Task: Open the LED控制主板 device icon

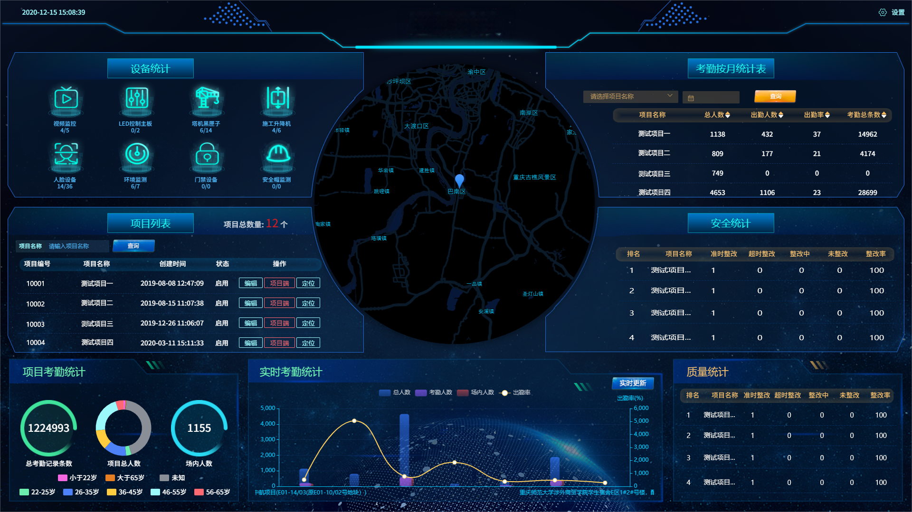Action: 136,100
